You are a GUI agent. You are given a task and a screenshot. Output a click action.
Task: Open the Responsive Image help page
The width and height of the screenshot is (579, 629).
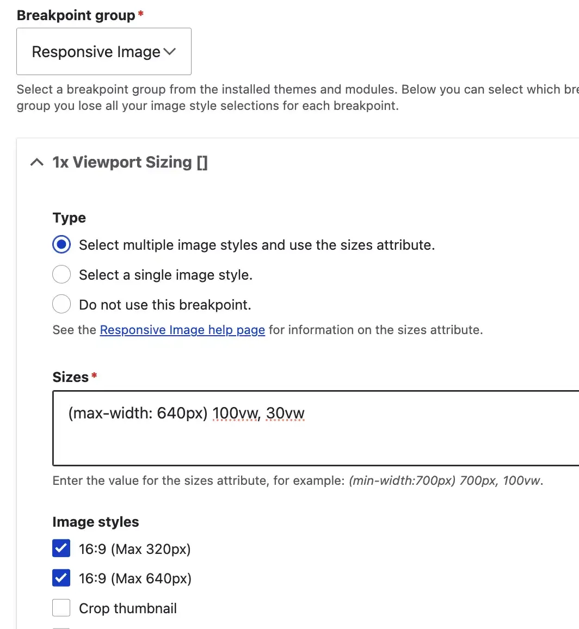[x=182, y=330]
